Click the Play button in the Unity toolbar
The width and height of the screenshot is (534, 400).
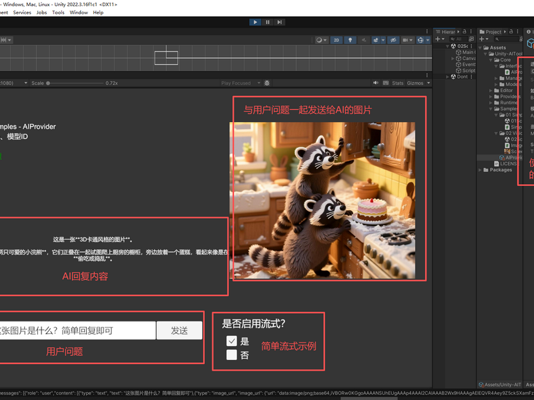(255, 22)
